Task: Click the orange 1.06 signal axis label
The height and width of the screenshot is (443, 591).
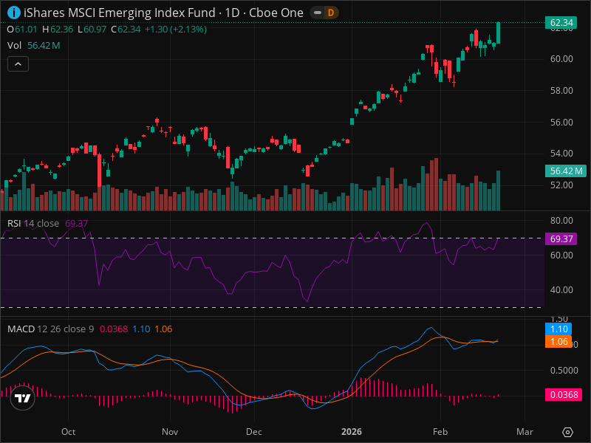Action: (x=558, y=342)
